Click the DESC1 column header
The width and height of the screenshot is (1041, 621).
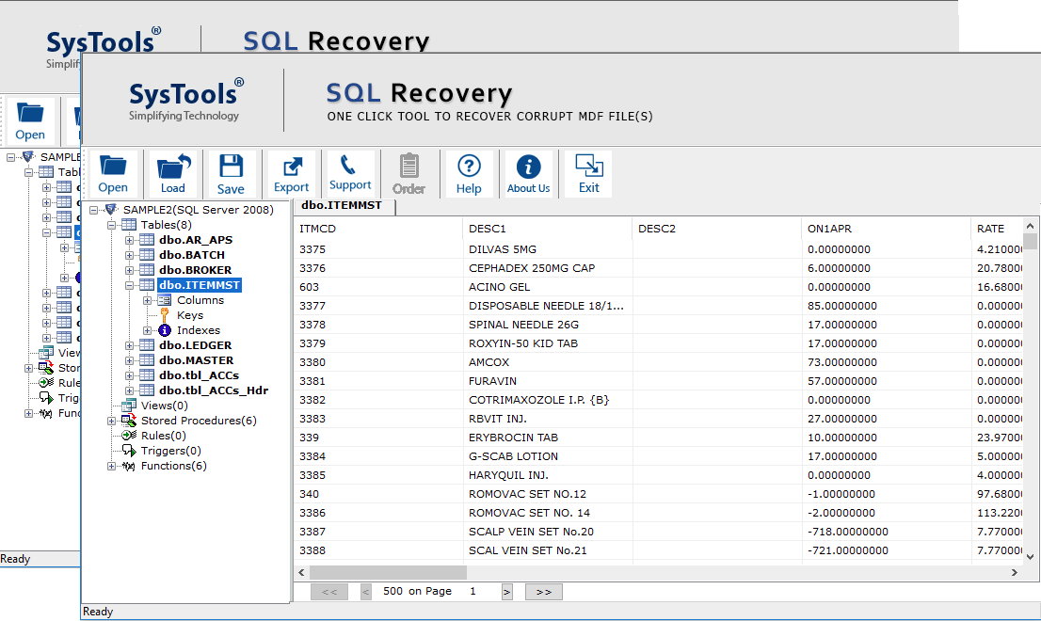pyautogui.click(x=547, y=229)
